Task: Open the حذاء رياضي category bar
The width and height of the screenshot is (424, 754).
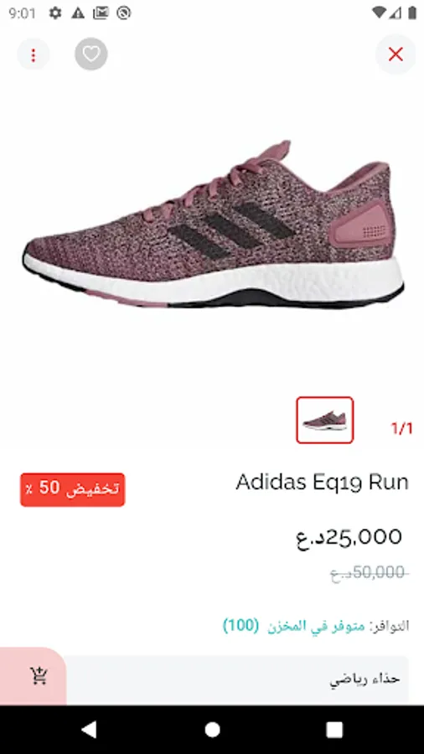Action: pos(236,679)
